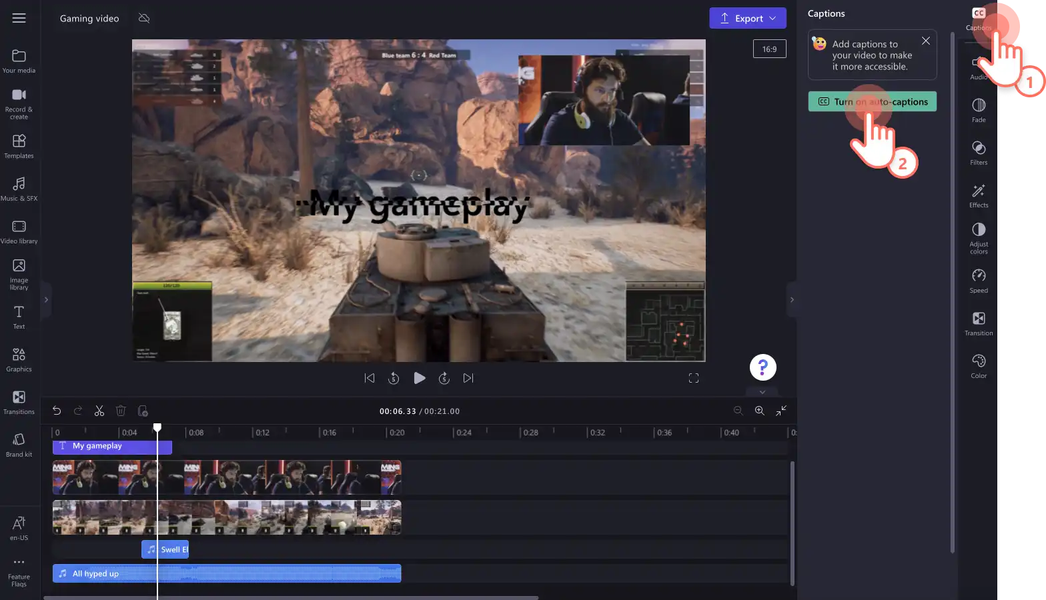Delete clip with trash icon
The width and height of the screenshot is (1046, 600).
(x=121, y=411)
